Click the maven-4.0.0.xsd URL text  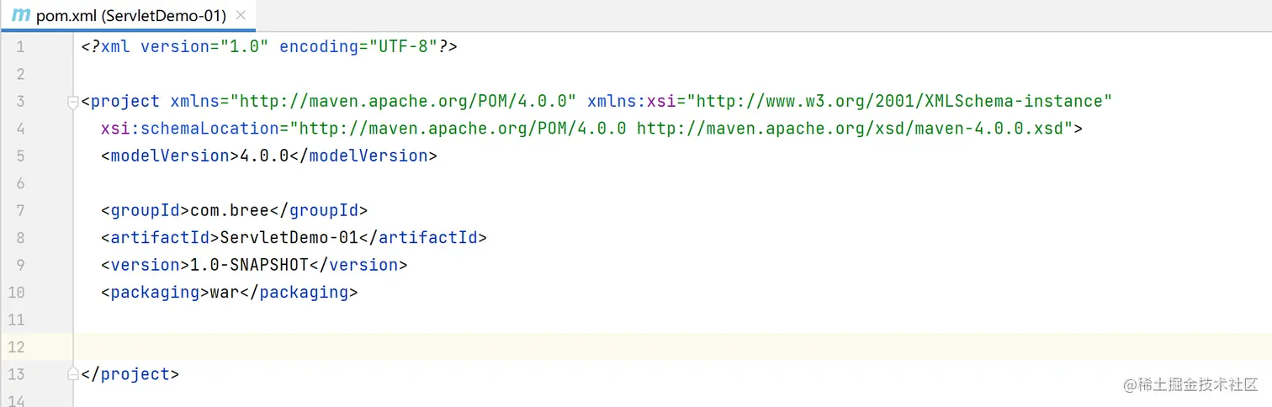tap(851, 129)
